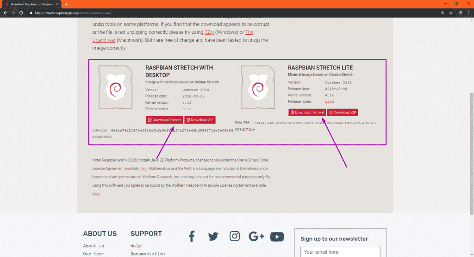Focus the newsletter email input field

[x=340, y=252]
